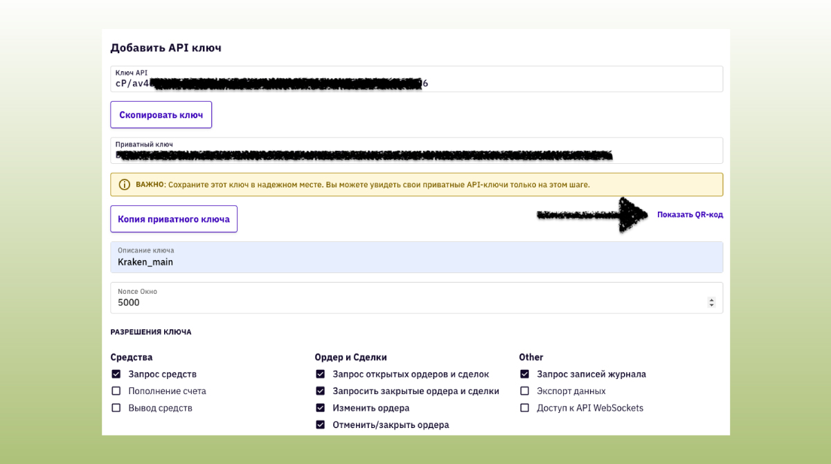The image size is (831, 464).
Task: Toggle Запрос открытых ордеров и сделок checkbox
Action: pyautogui.click(x=321, y=374)
